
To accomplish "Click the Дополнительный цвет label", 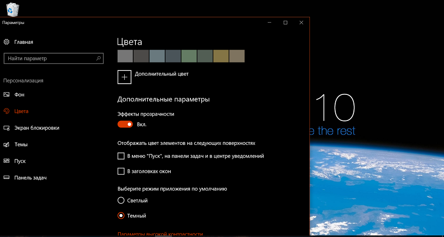I will [162, 74].
